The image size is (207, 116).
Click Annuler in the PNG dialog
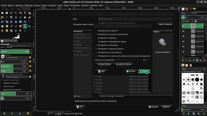point(131,71)
